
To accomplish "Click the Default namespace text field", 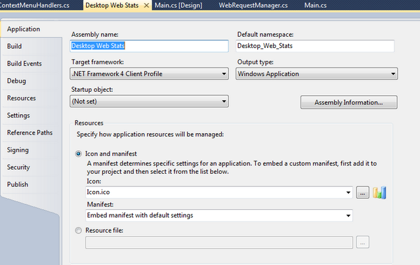I will 315,46.
